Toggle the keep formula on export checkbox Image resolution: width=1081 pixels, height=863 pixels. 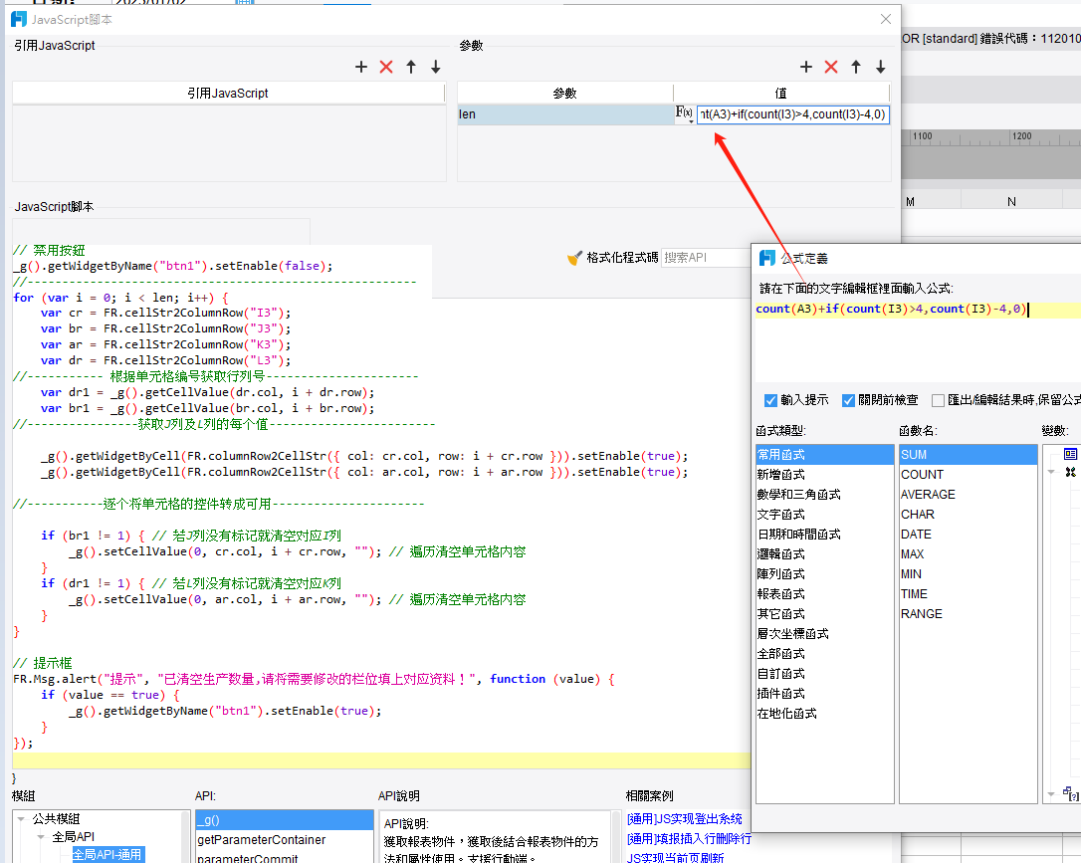pos(938,400)
